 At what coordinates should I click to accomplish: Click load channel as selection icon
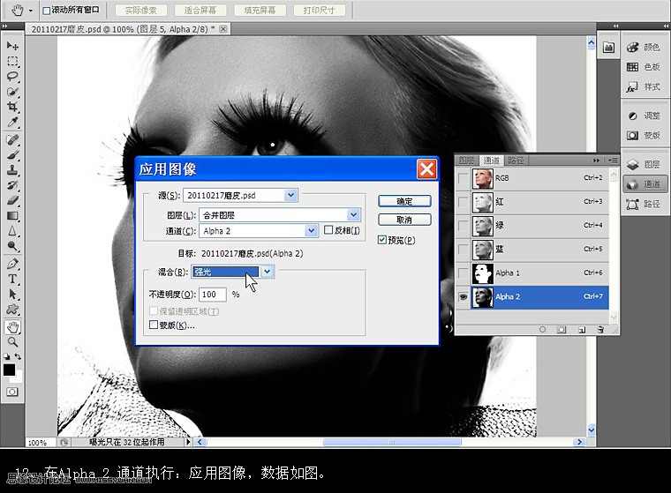[x=542, y=330]
